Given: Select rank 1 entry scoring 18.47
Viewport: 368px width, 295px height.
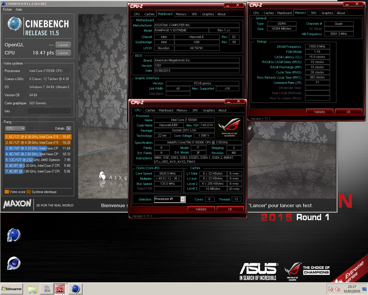Looking at the screenshot, I should 38,137.
